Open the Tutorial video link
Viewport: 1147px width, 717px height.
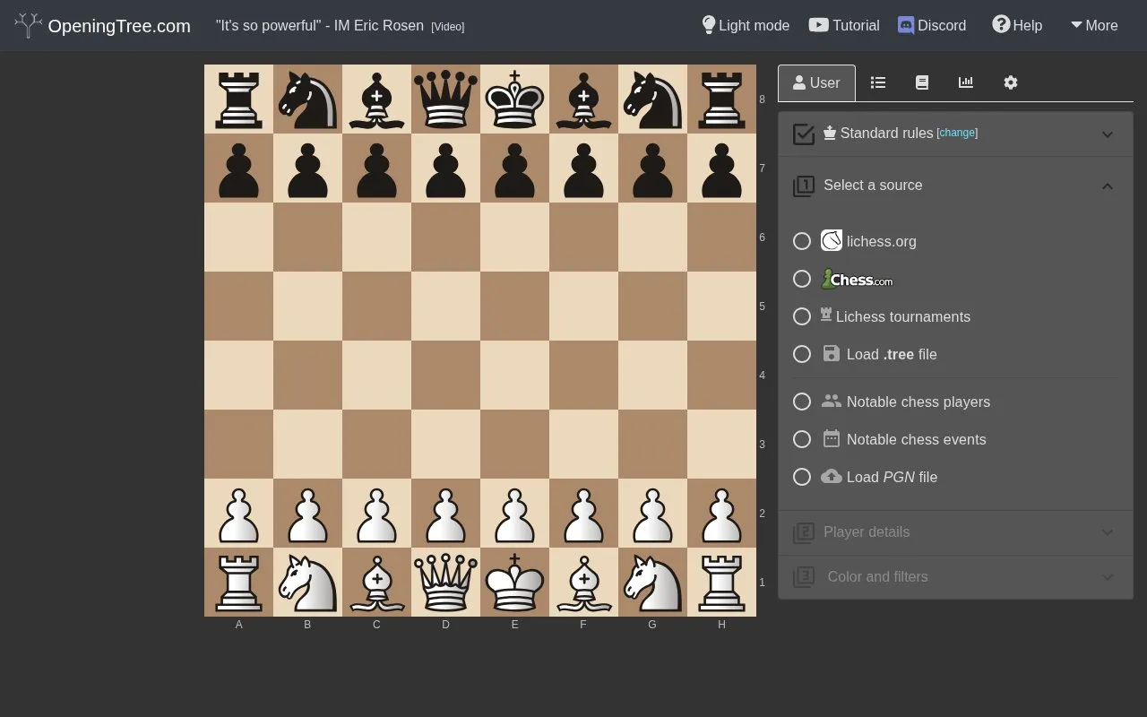tap(844, 25)
